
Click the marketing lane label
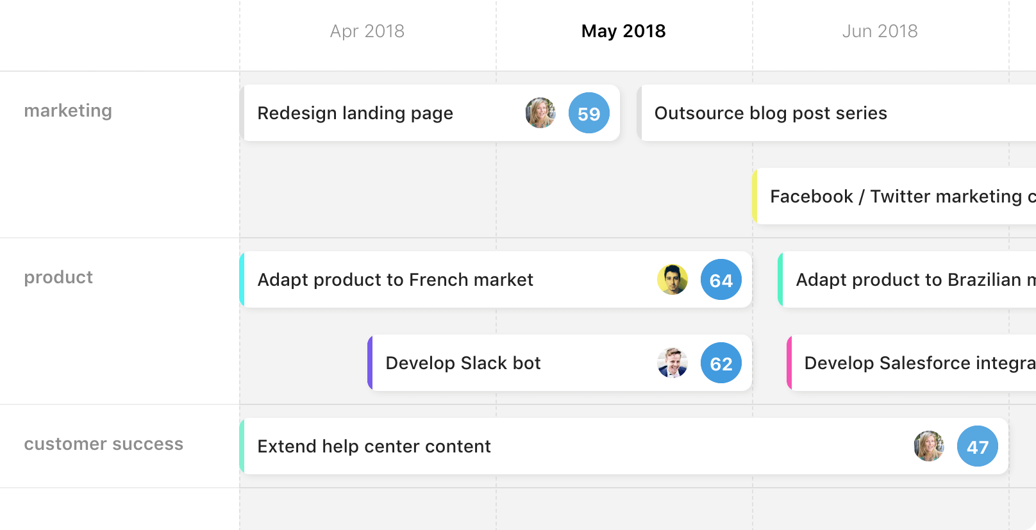tap(68, 110)
